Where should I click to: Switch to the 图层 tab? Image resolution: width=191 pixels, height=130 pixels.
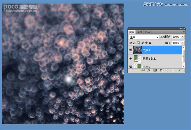click(x=132, y=32)
